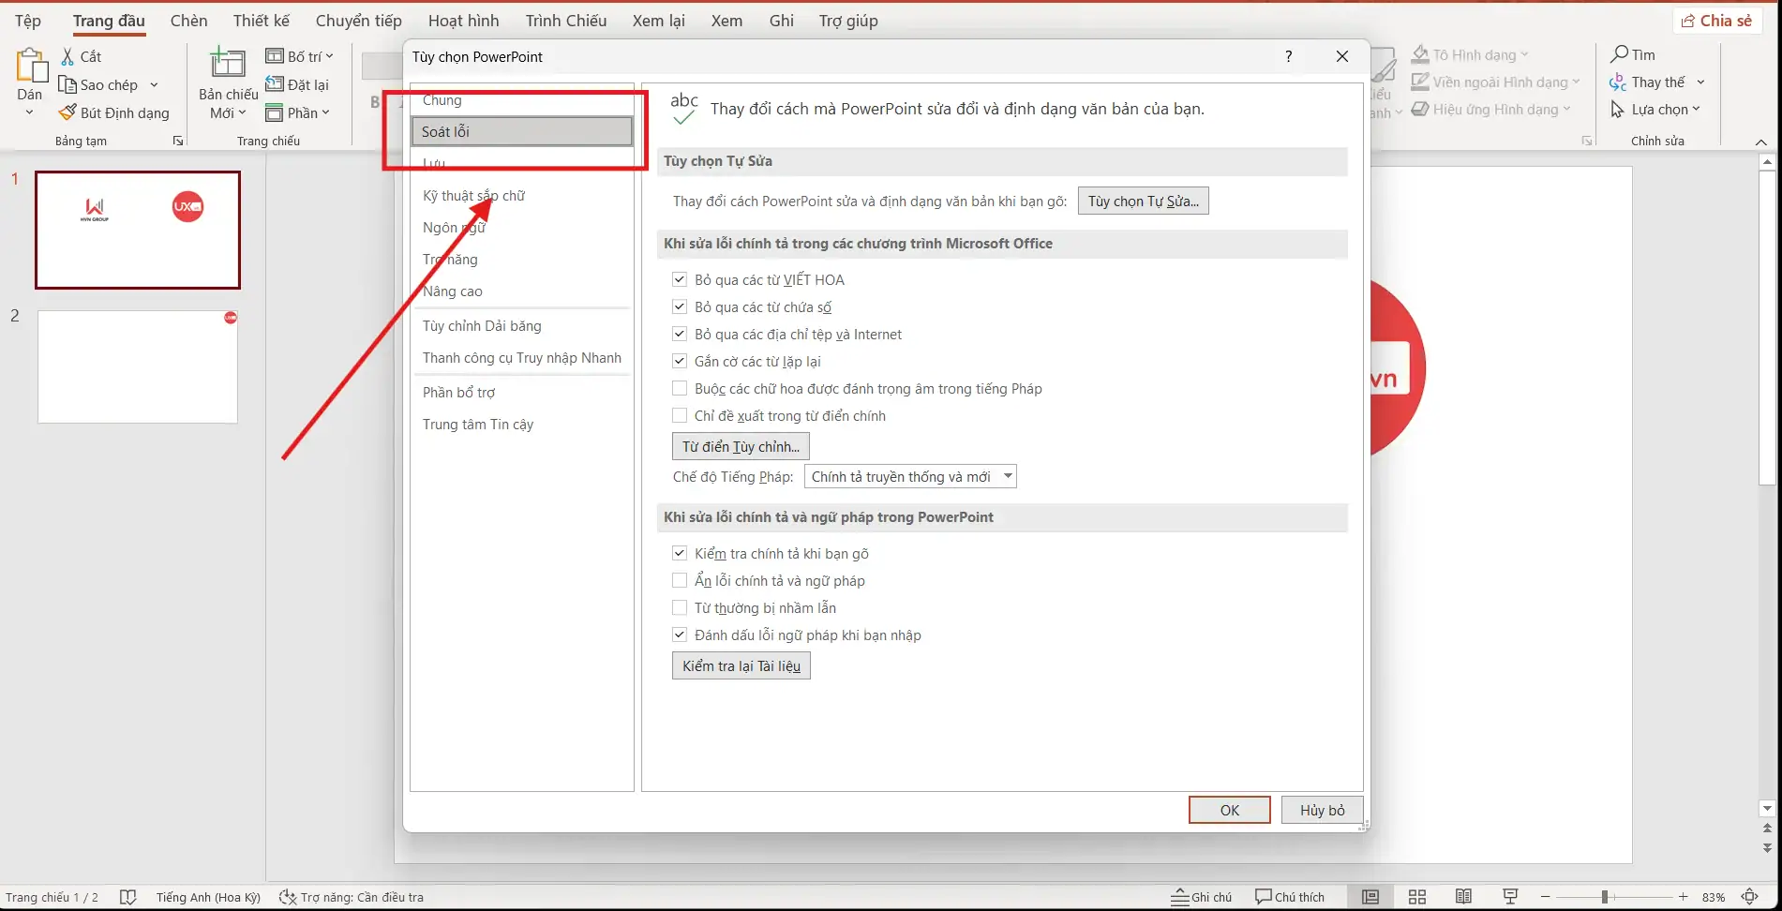Screen dimensions: 1782x911
Task: Click OK to confirm options
Action: (x=1229, y=810)
